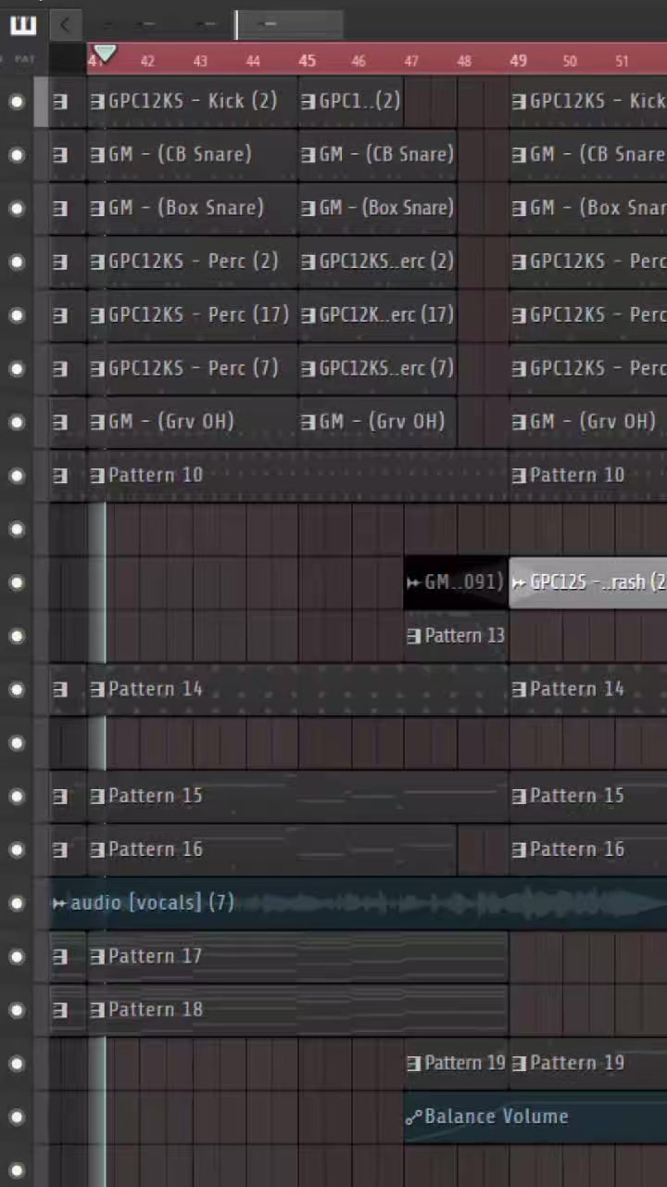Open the piano roll view icon

coord(23,25)
